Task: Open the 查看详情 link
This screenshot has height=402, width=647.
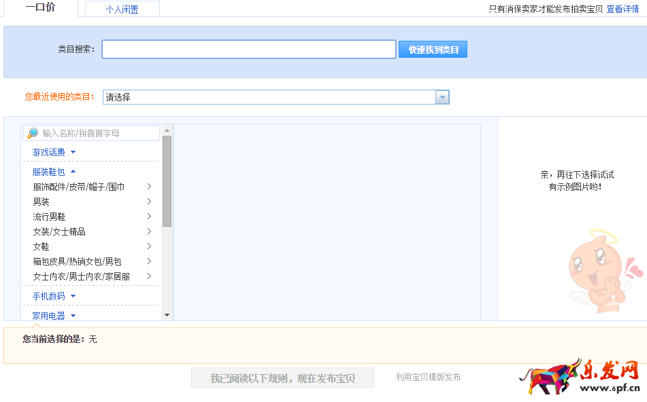Action: click(x=623, y=9)
